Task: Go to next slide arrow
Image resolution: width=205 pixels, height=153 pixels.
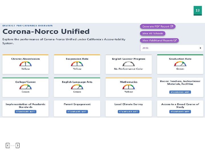Action: 18,145
